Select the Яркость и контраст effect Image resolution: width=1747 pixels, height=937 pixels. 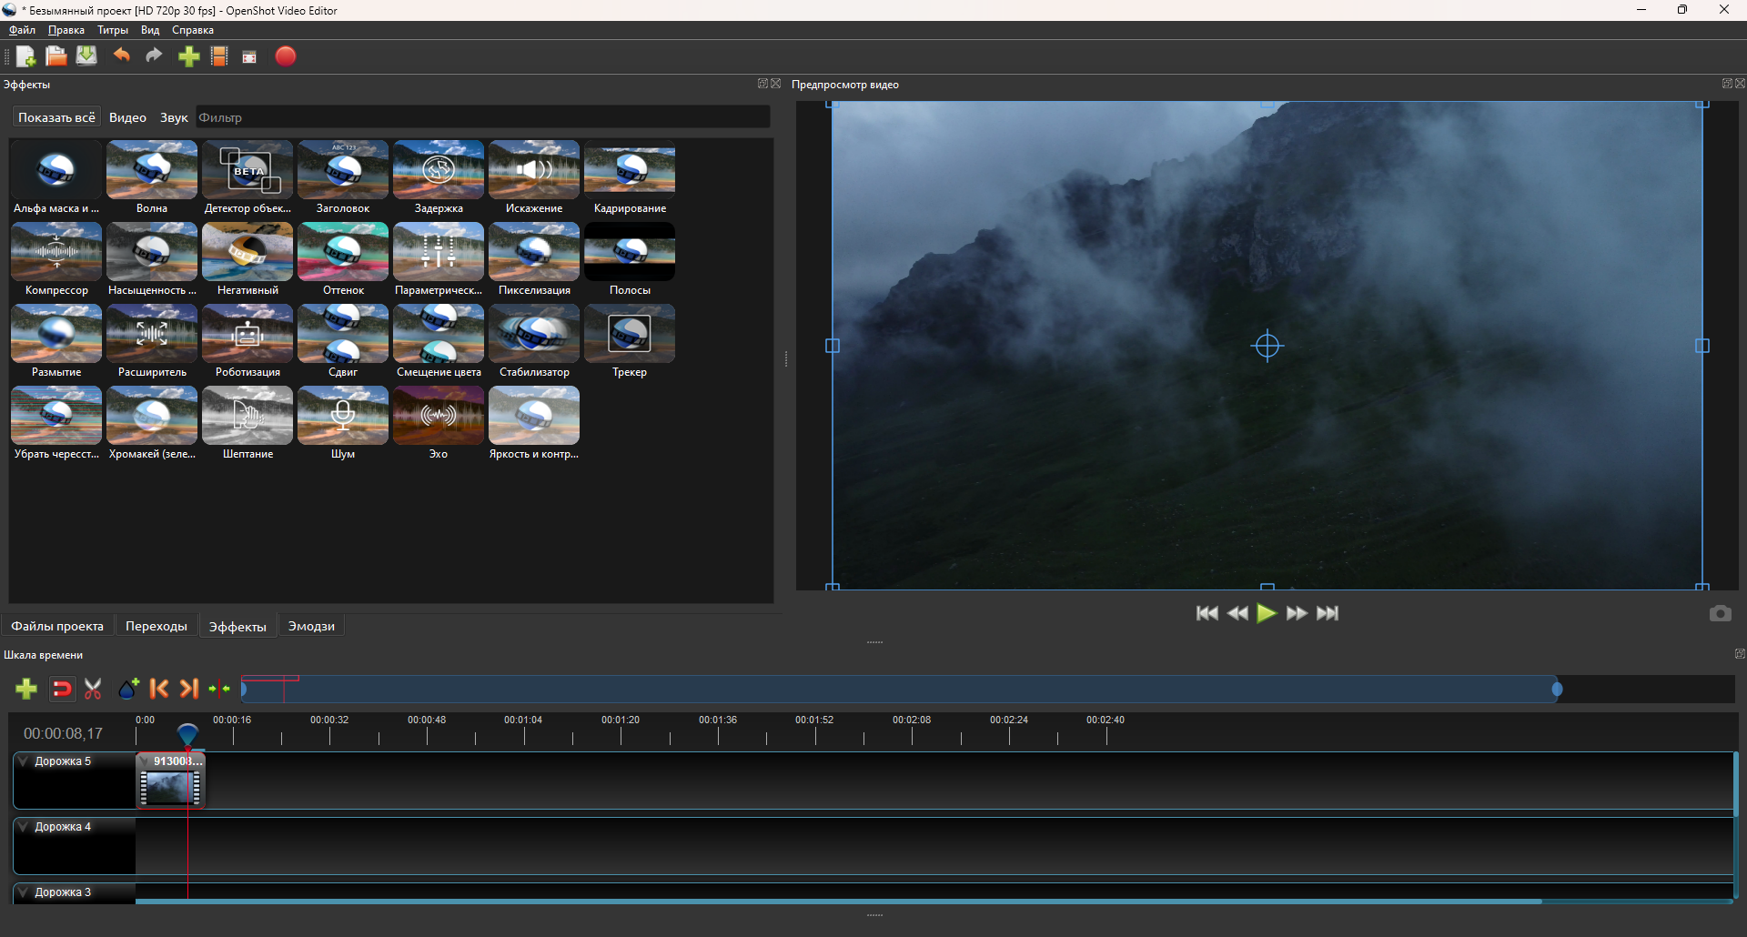534,424
